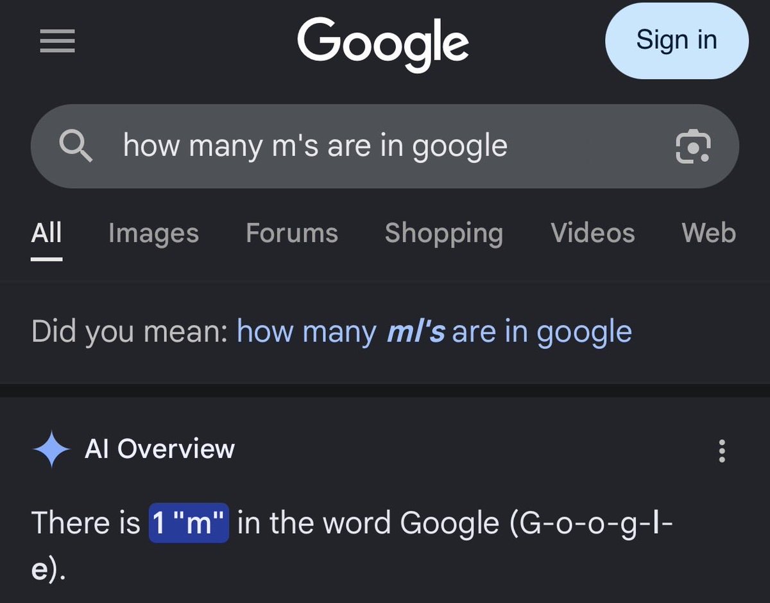Click the Sign in button
Viewport: 770px width, 603px height.
pyautogui.click(x=676, y=40)
